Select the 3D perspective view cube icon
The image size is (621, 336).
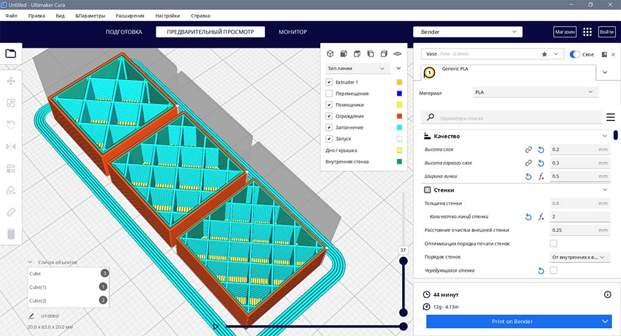pyautogui.click(x=331, y=53)
